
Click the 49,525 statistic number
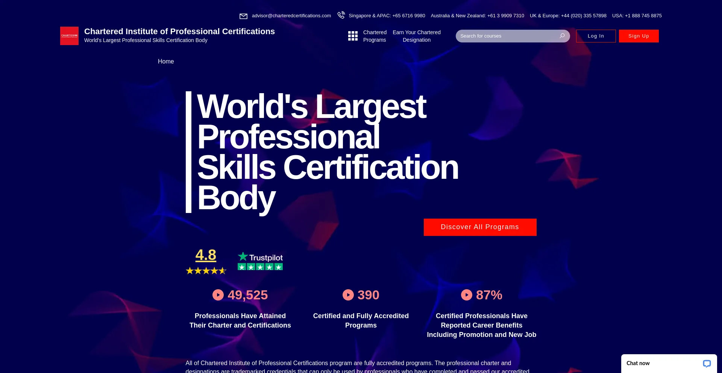(248, 295)
